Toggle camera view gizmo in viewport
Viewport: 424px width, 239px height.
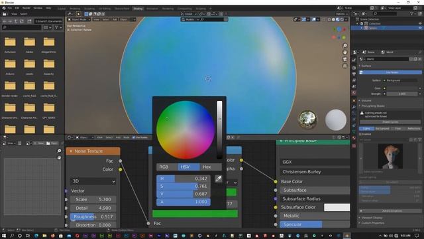point(344,59)
